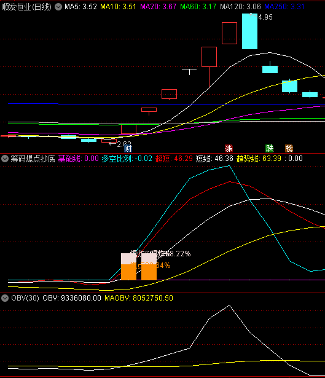
Task: Click the 8.22% signal label
Action: pyautogui.click(x=180, y=254)
